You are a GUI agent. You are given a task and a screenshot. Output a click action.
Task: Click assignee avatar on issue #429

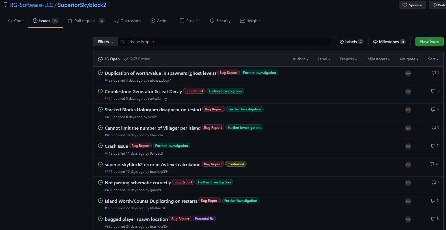[x=408, y=73]
